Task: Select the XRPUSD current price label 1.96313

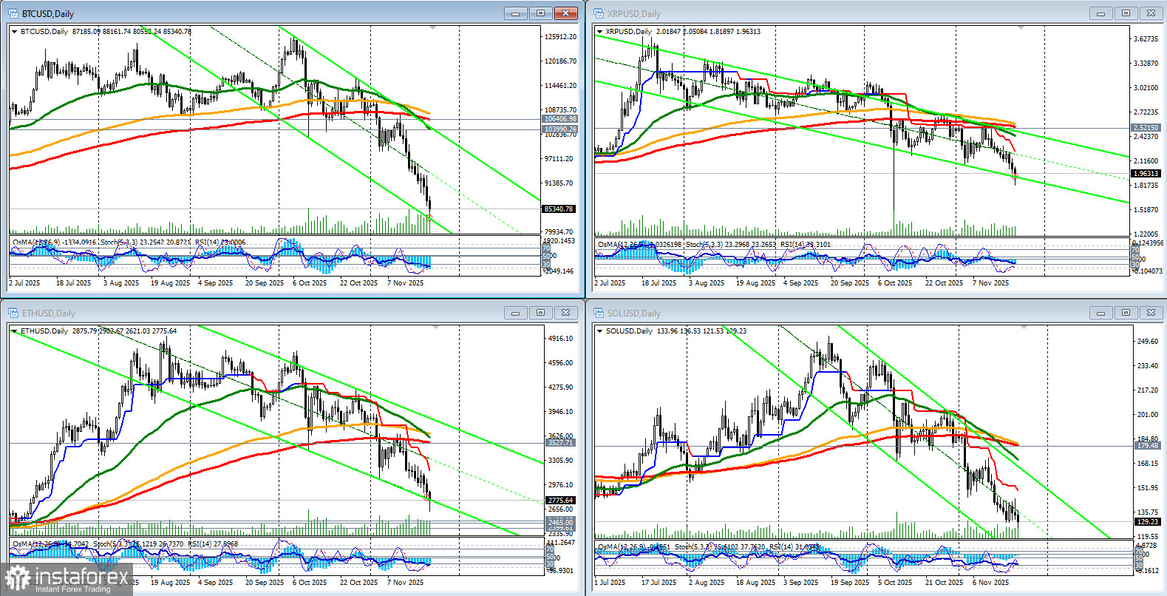Action: pos(1146,174)
